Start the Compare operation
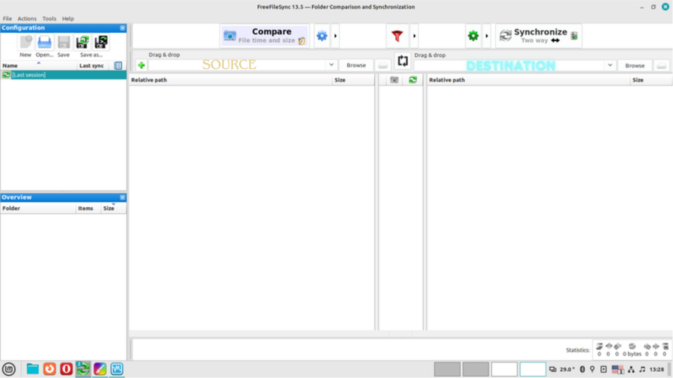The image size is (673, 378). click(265, 36)
